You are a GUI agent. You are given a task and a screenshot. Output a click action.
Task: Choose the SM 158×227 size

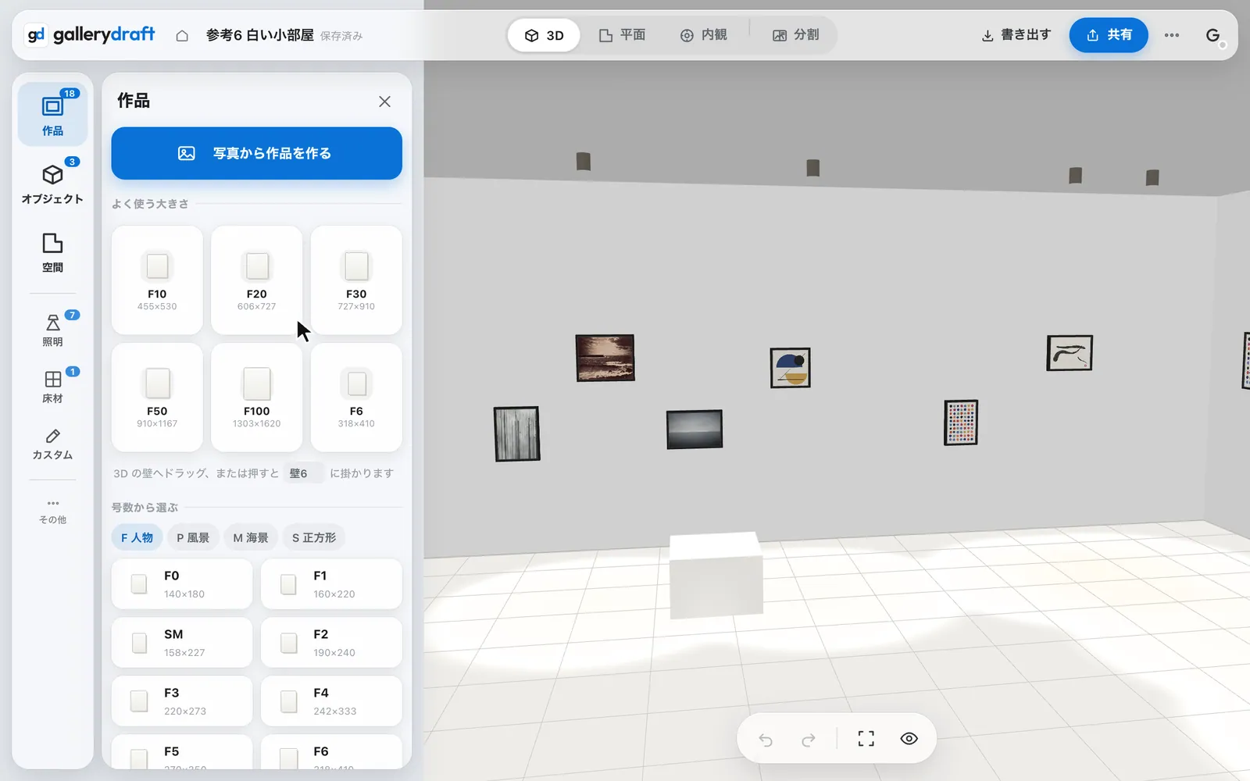182,643
